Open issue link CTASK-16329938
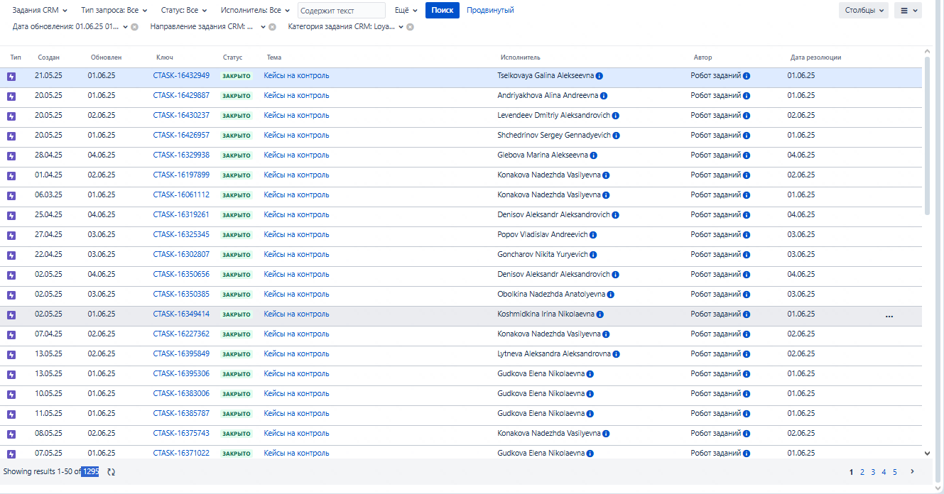Image resolution: width=944 pixels, height=494 pixels. 181,155
